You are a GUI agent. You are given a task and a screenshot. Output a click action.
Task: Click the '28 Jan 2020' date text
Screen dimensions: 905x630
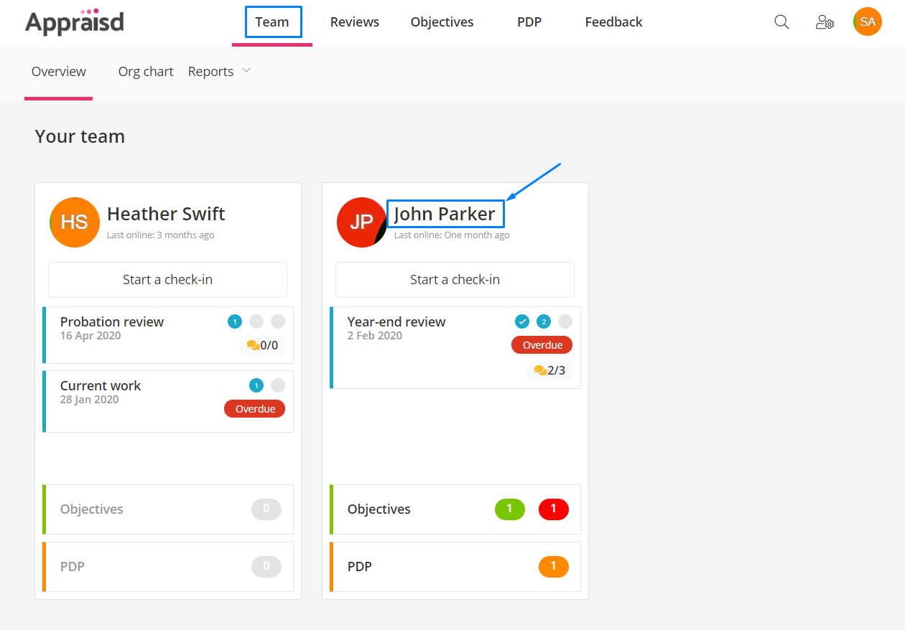[90, 400]
